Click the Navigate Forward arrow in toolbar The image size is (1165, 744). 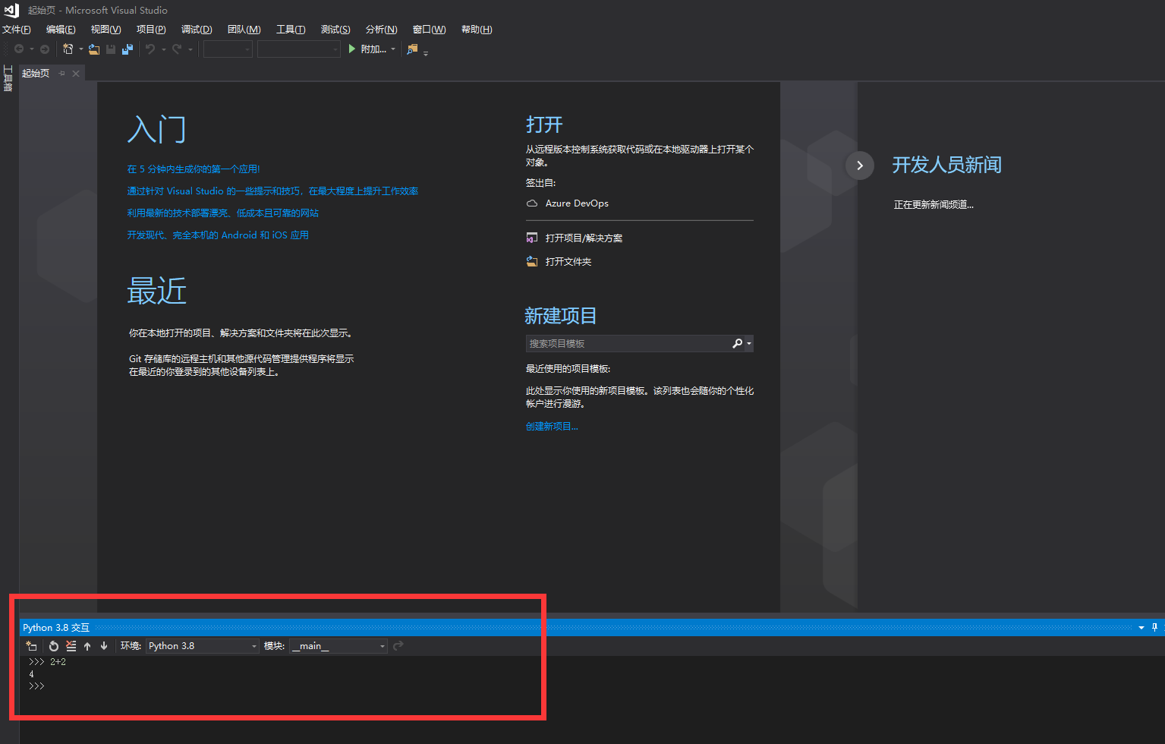[x=45, y=49]
